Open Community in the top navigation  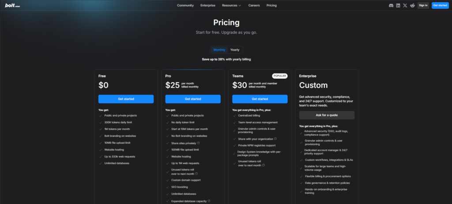point(185,5)
